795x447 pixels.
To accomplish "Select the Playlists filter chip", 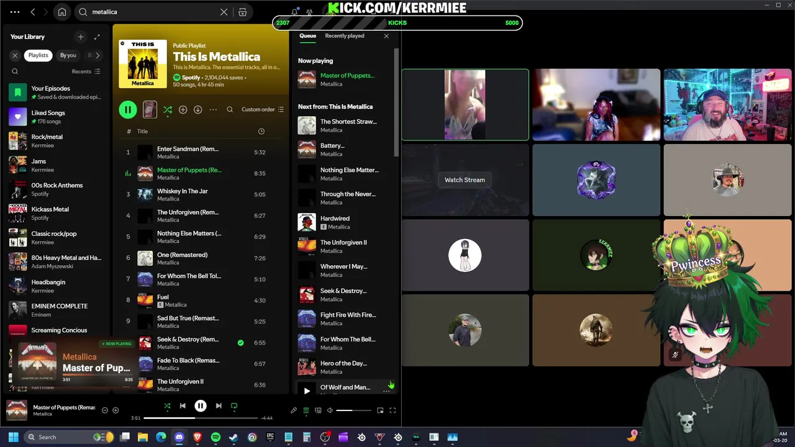I will coord(38,55).
